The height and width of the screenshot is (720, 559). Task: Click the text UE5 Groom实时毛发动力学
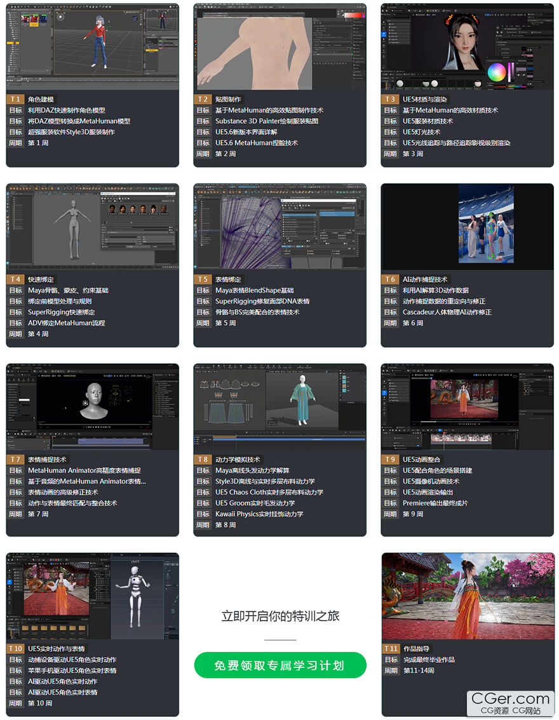tap(255, 503)
